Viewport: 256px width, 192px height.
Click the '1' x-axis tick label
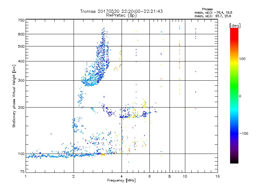click(26, 176)
